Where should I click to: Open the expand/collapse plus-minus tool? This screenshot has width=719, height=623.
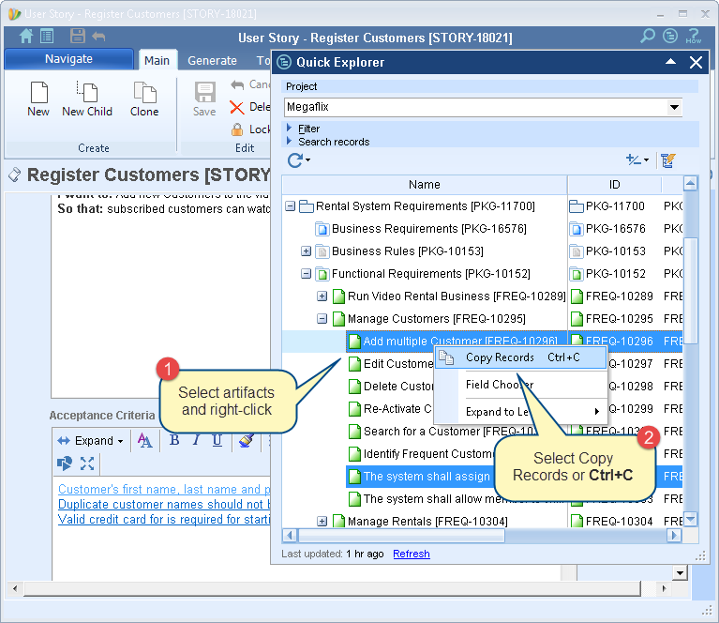coord(637,160)
